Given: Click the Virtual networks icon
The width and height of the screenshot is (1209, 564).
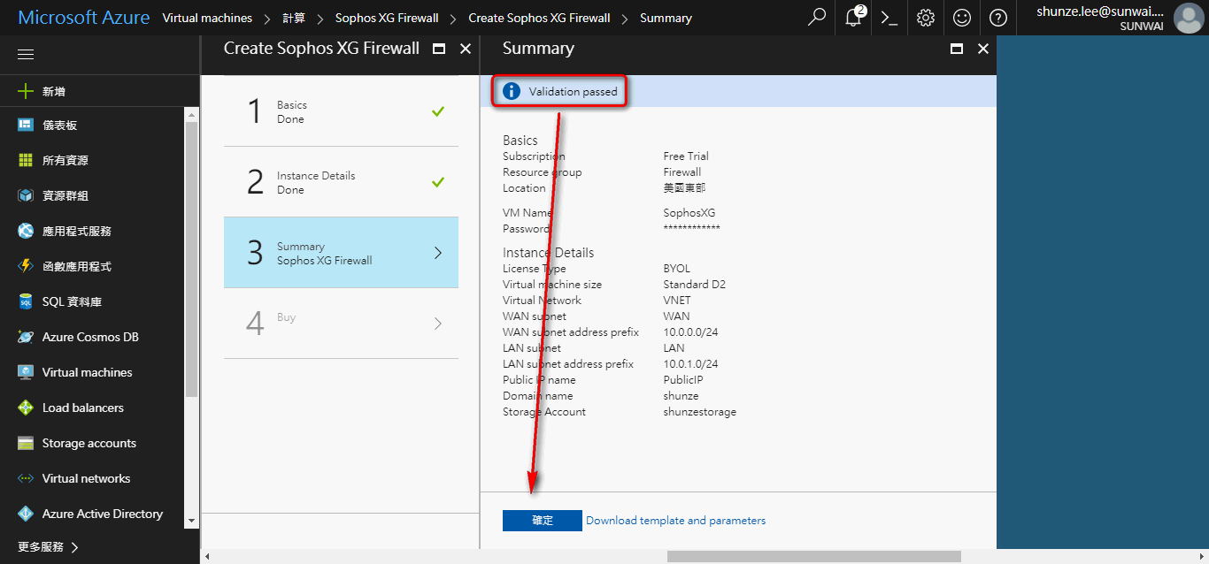Looking at the screenshot, I should point(26,478).
